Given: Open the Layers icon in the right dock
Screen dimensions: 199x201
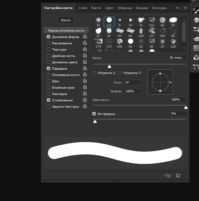Looking at the screenshot, I should click(x=196, y=20).
